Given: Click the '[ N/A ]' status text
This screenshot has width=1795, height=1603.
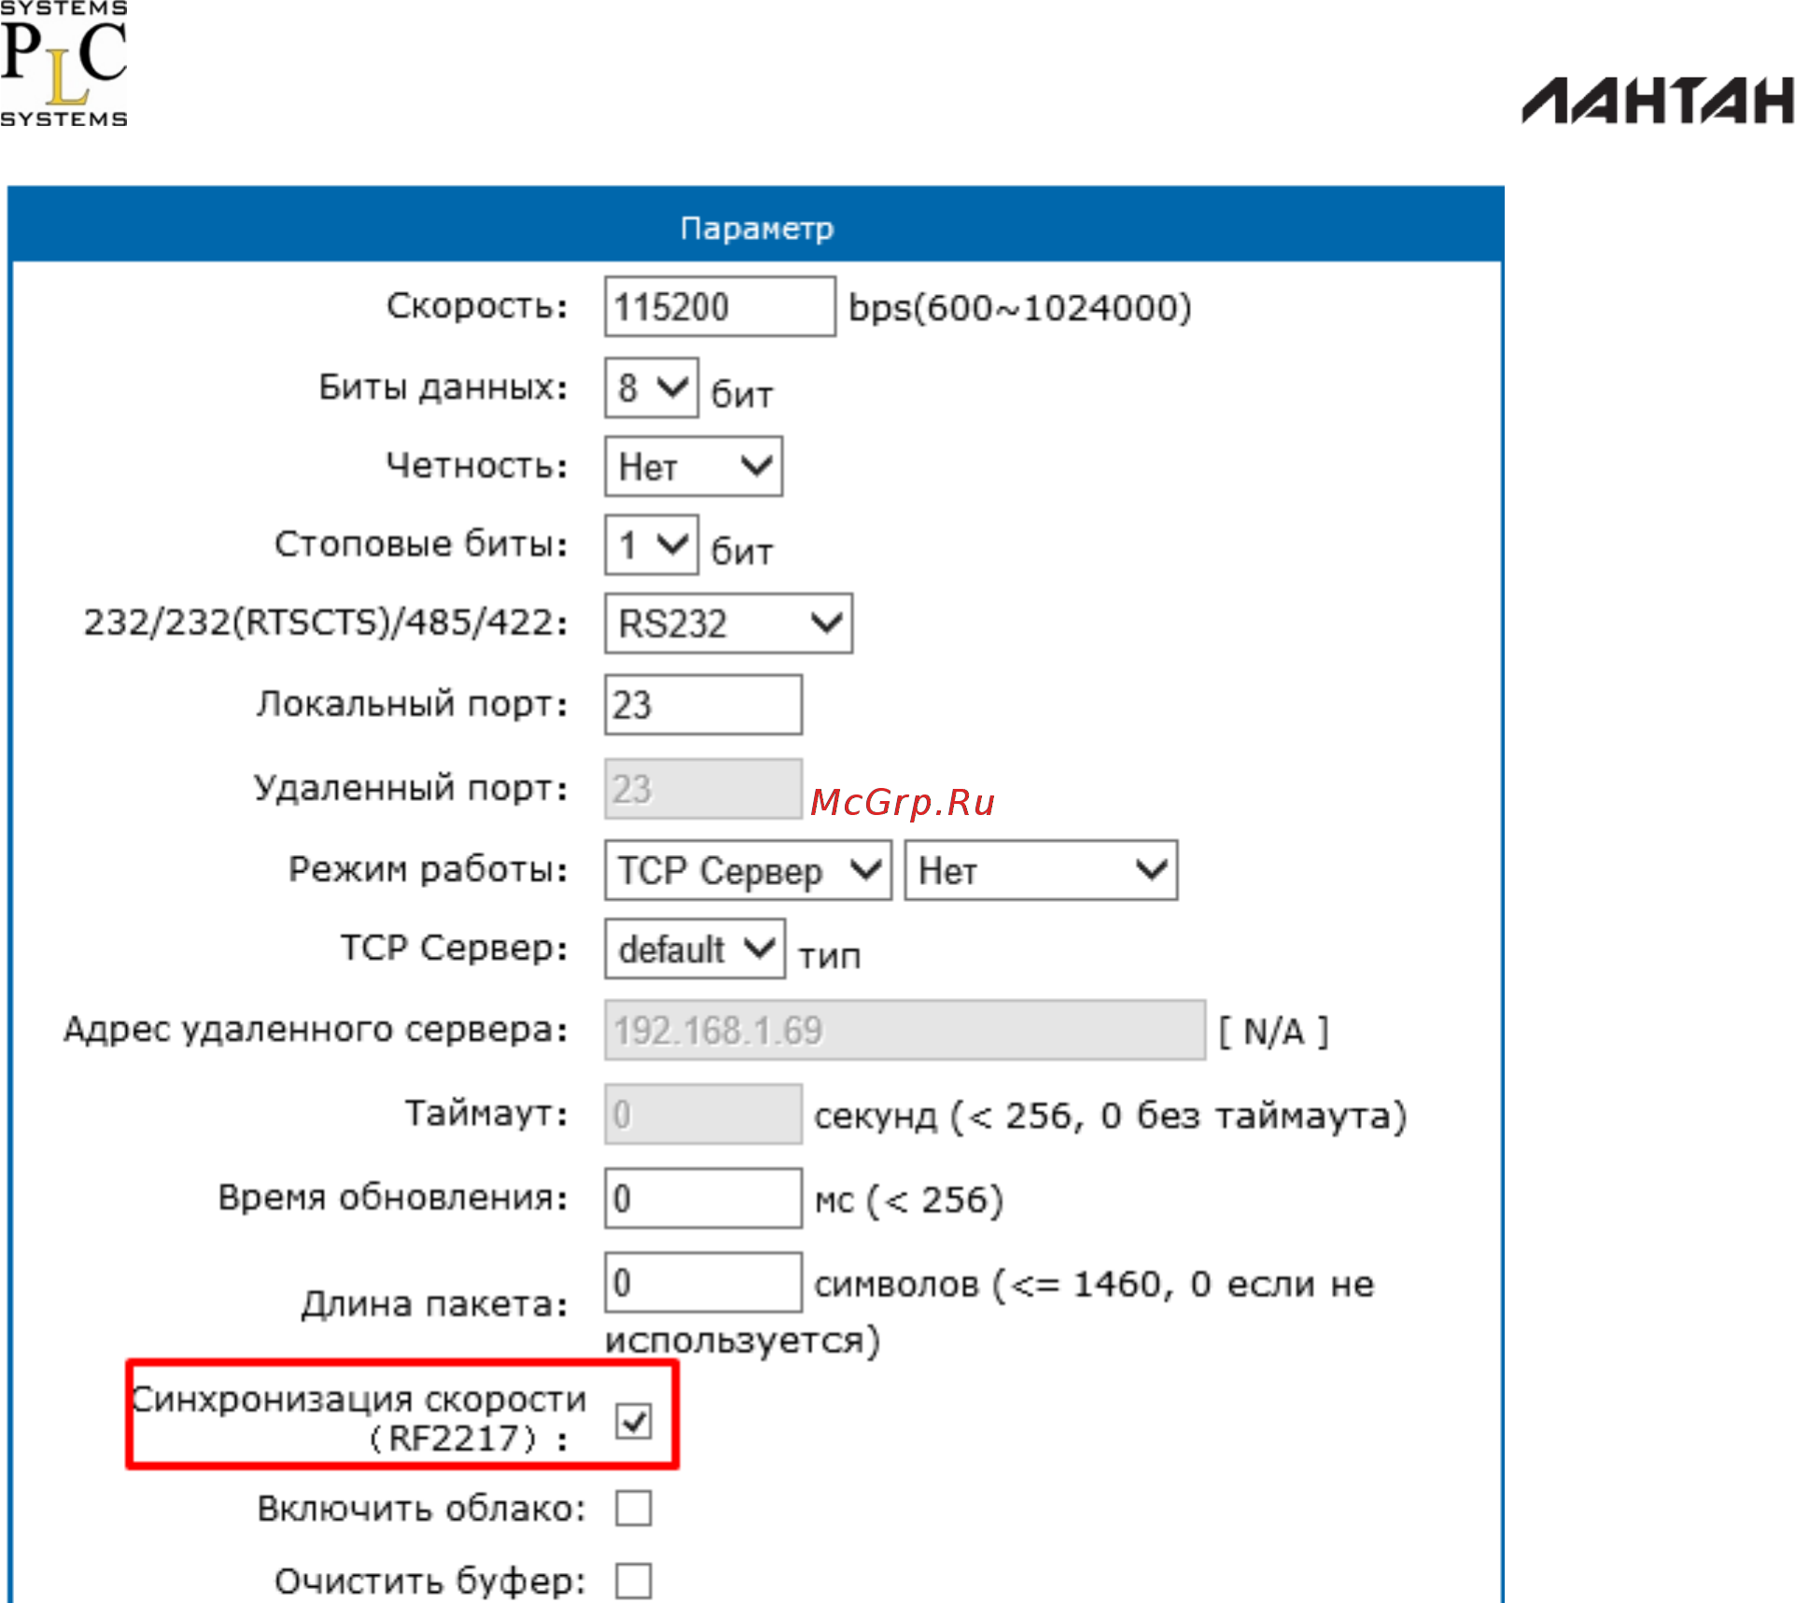Looking at the screenshot, I should 1273,1032.
